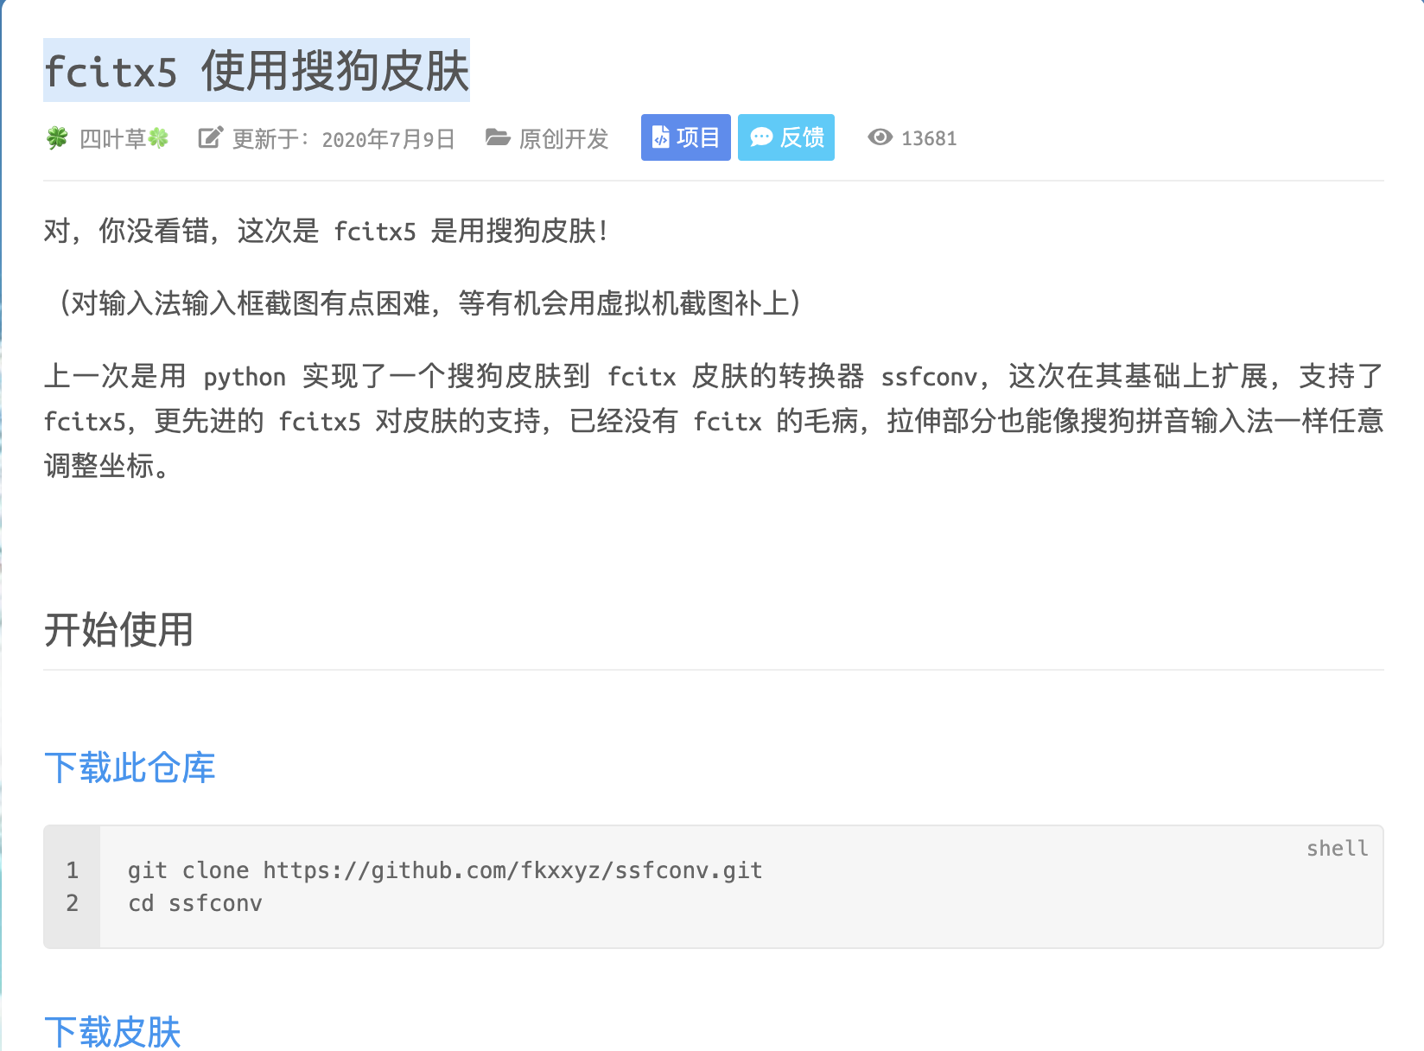The height and width of the screenshot is (1051, 1424).
Task: Click the code file icon in 项目 button
Action: pos(660,137)
